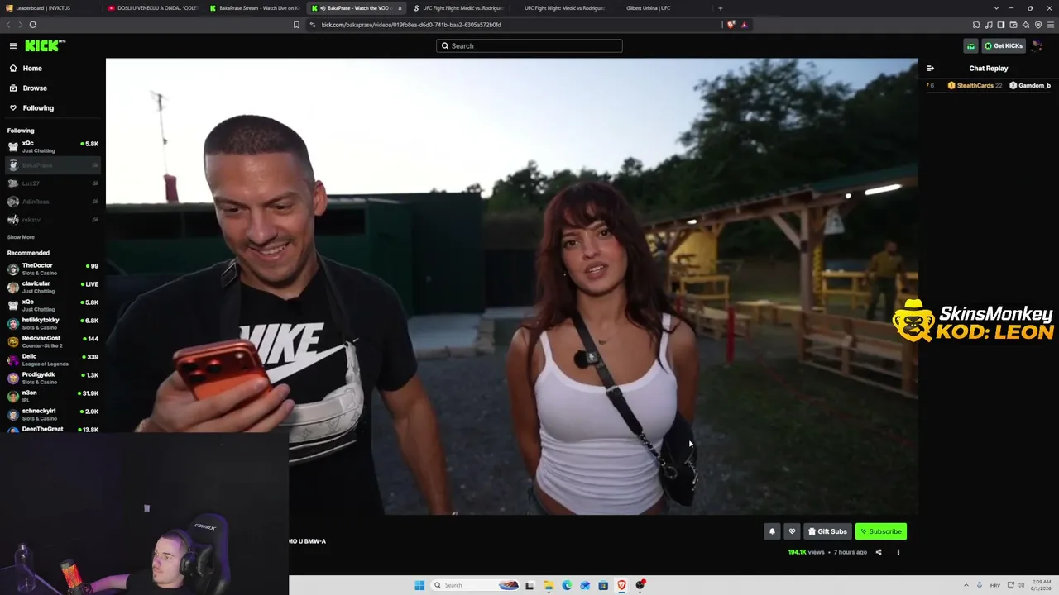Open the user profile avatar menu
Screen dimensions: 1059x595
pos(1037,46)
